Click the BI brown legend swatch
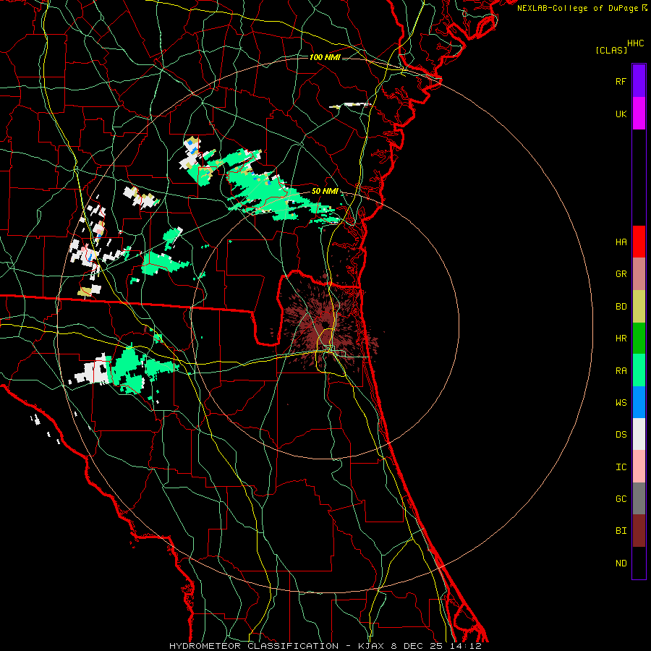 pos(639,531)
